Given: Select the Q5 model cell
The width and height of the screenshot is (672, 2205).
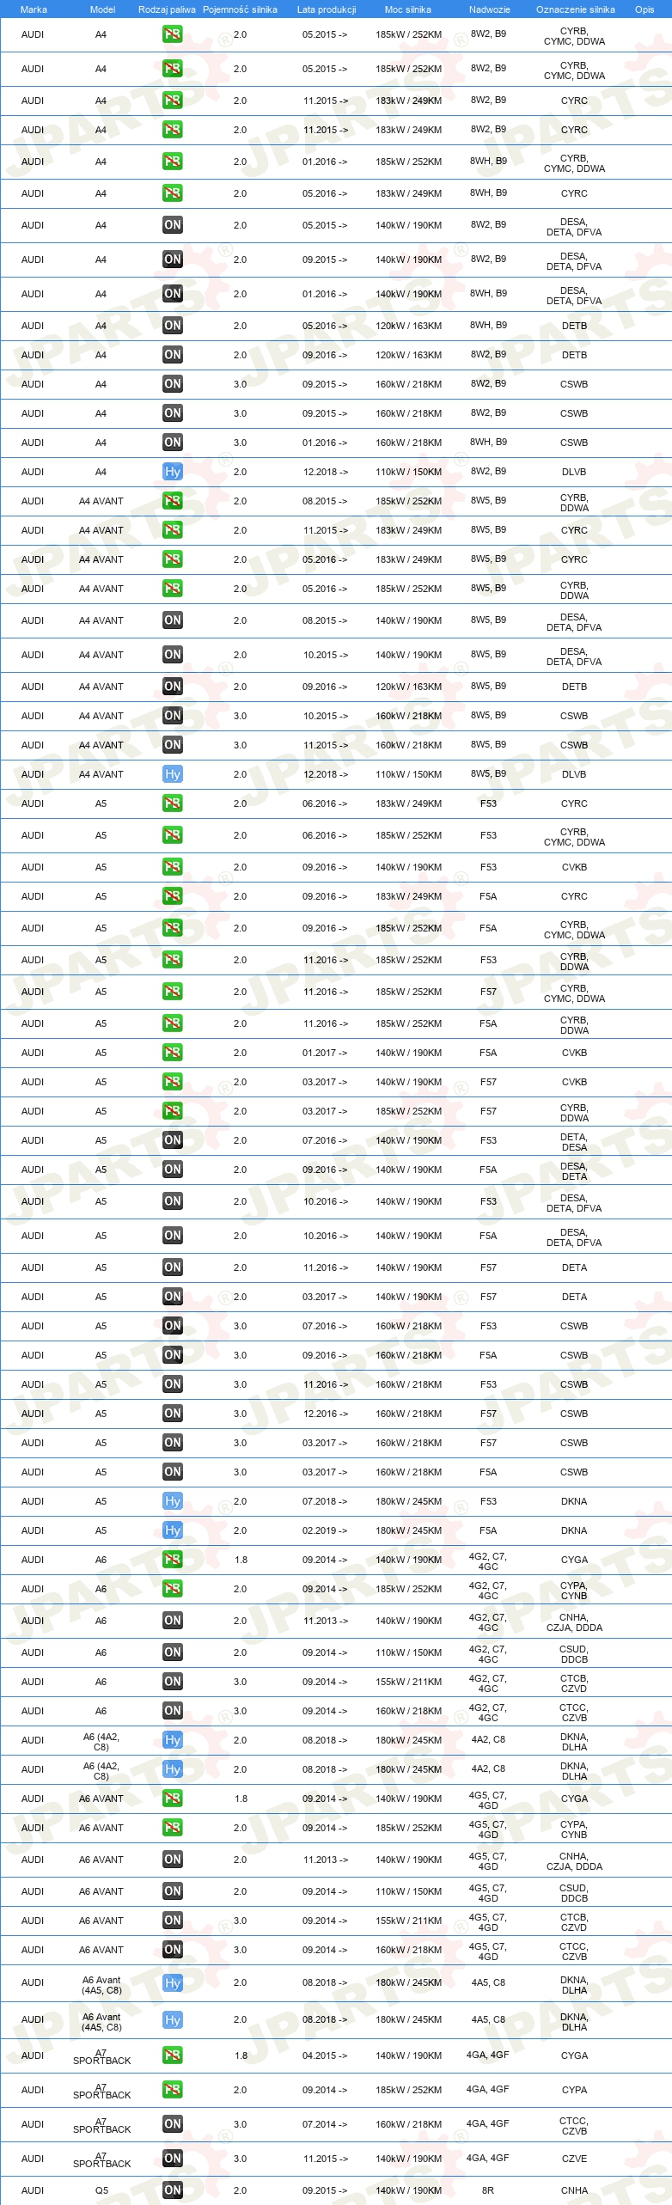Looking at the screenshot, I should [101, 2190].
